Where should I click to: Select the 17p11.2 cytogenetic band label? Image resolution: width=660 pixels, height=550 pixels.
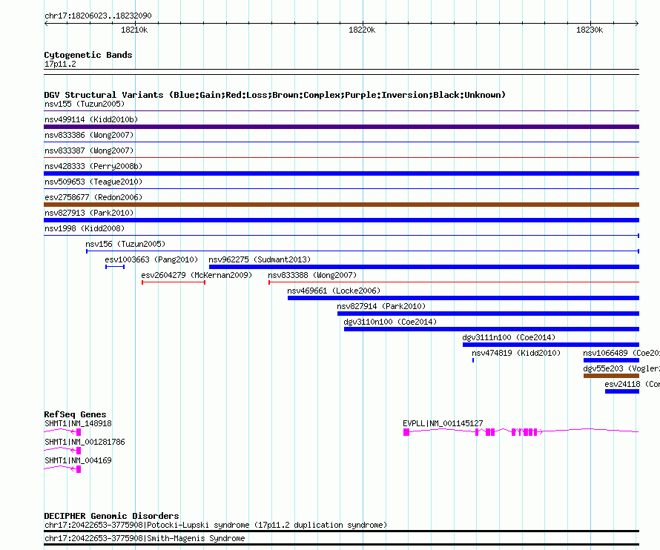point(60,64)
